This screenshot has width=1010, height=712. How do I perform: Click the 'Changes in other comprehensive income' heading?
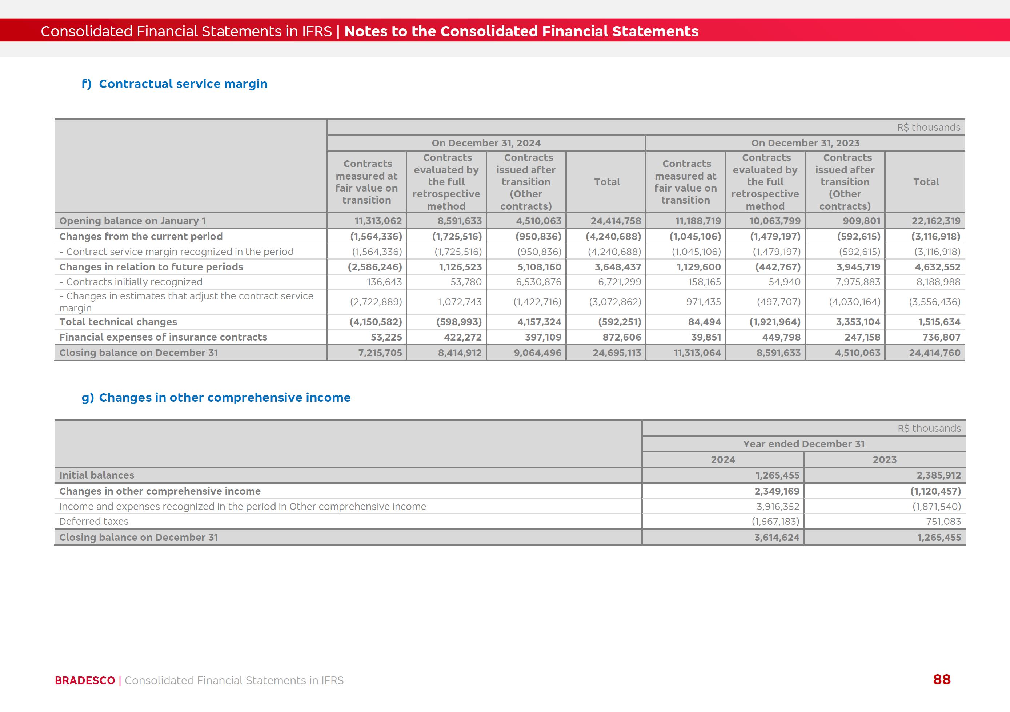click(224, 398)
